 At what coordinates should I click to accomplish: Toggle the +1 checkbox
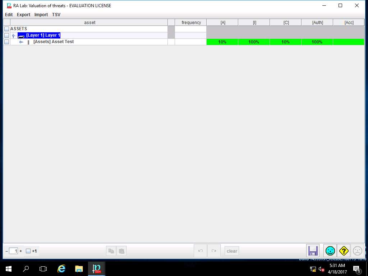pos(28,251)
